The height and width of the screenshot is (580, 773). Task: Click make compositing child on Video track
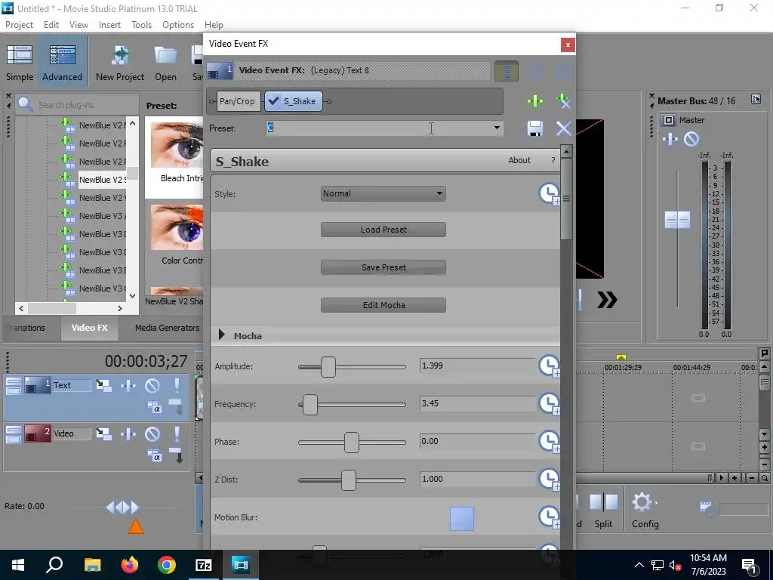(177, 455)
